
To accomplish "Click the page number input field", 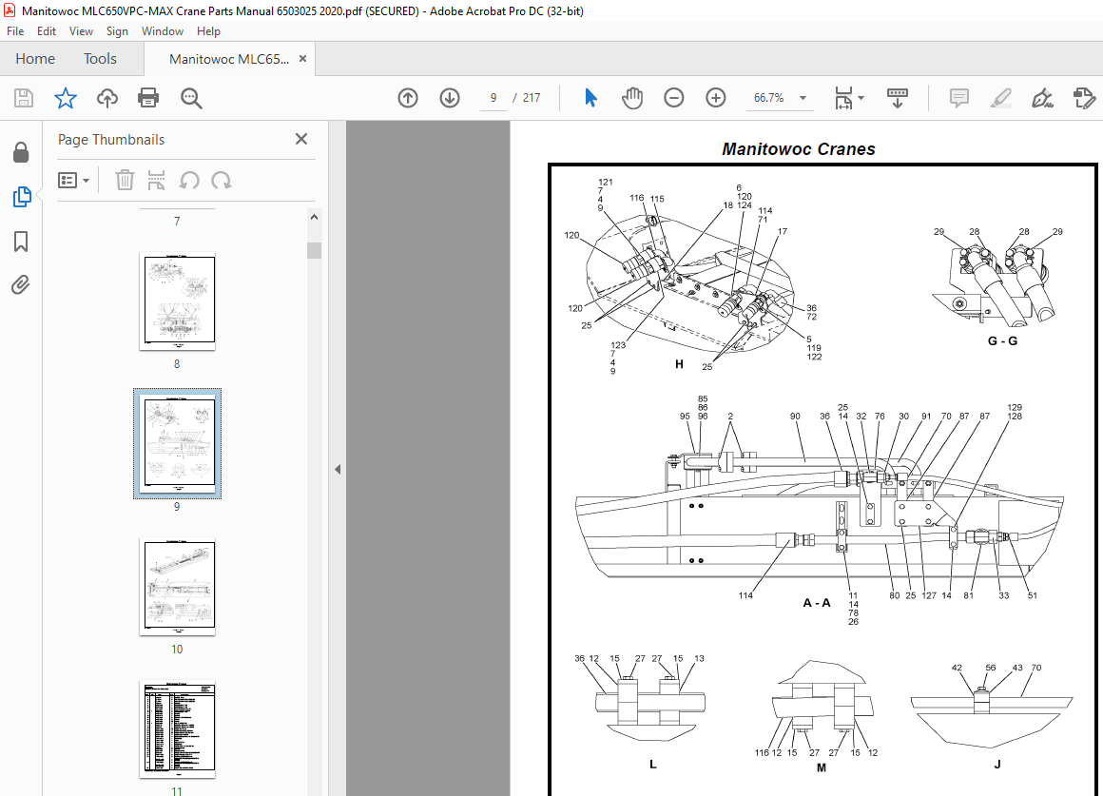I will tap(493, 98).
